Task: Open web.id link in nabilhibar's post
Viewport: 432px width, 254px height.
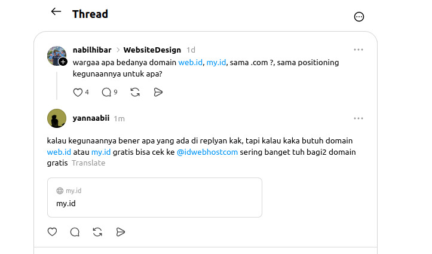Action: point(191,63)
